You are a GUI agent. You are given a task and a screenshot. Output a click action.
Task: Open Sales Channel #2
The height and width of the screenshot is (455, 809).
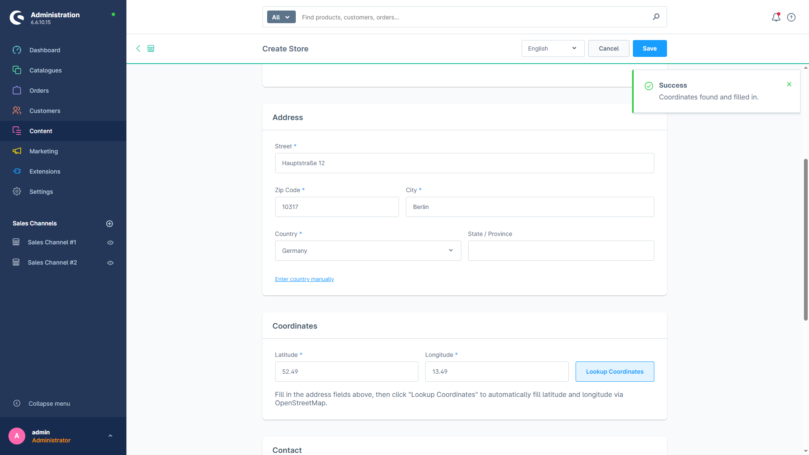[x=52, y=262]
